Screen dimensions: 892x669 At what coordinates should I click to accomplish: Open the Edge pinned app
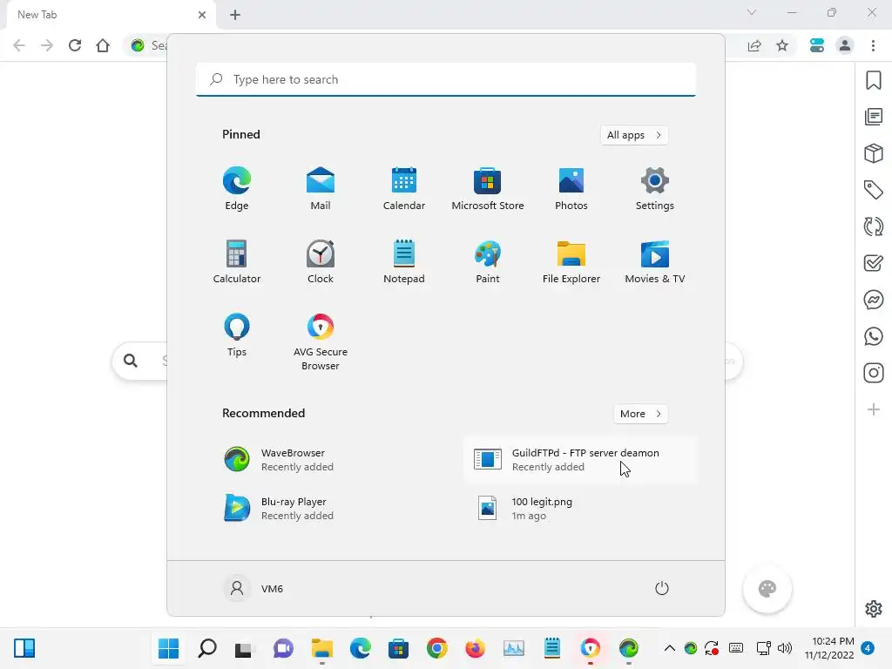tap(237, 188)
